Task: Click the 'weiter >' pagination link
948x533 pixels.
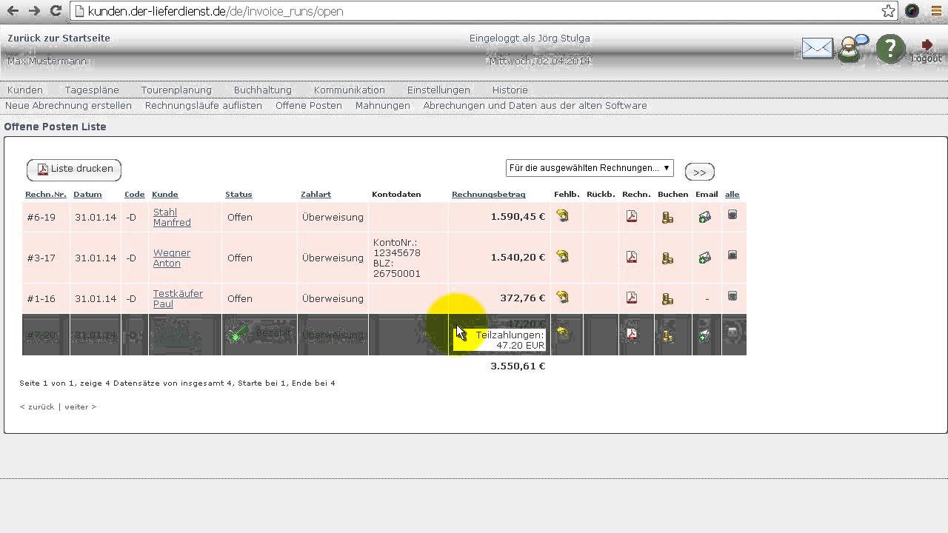Action: point(80,406)
